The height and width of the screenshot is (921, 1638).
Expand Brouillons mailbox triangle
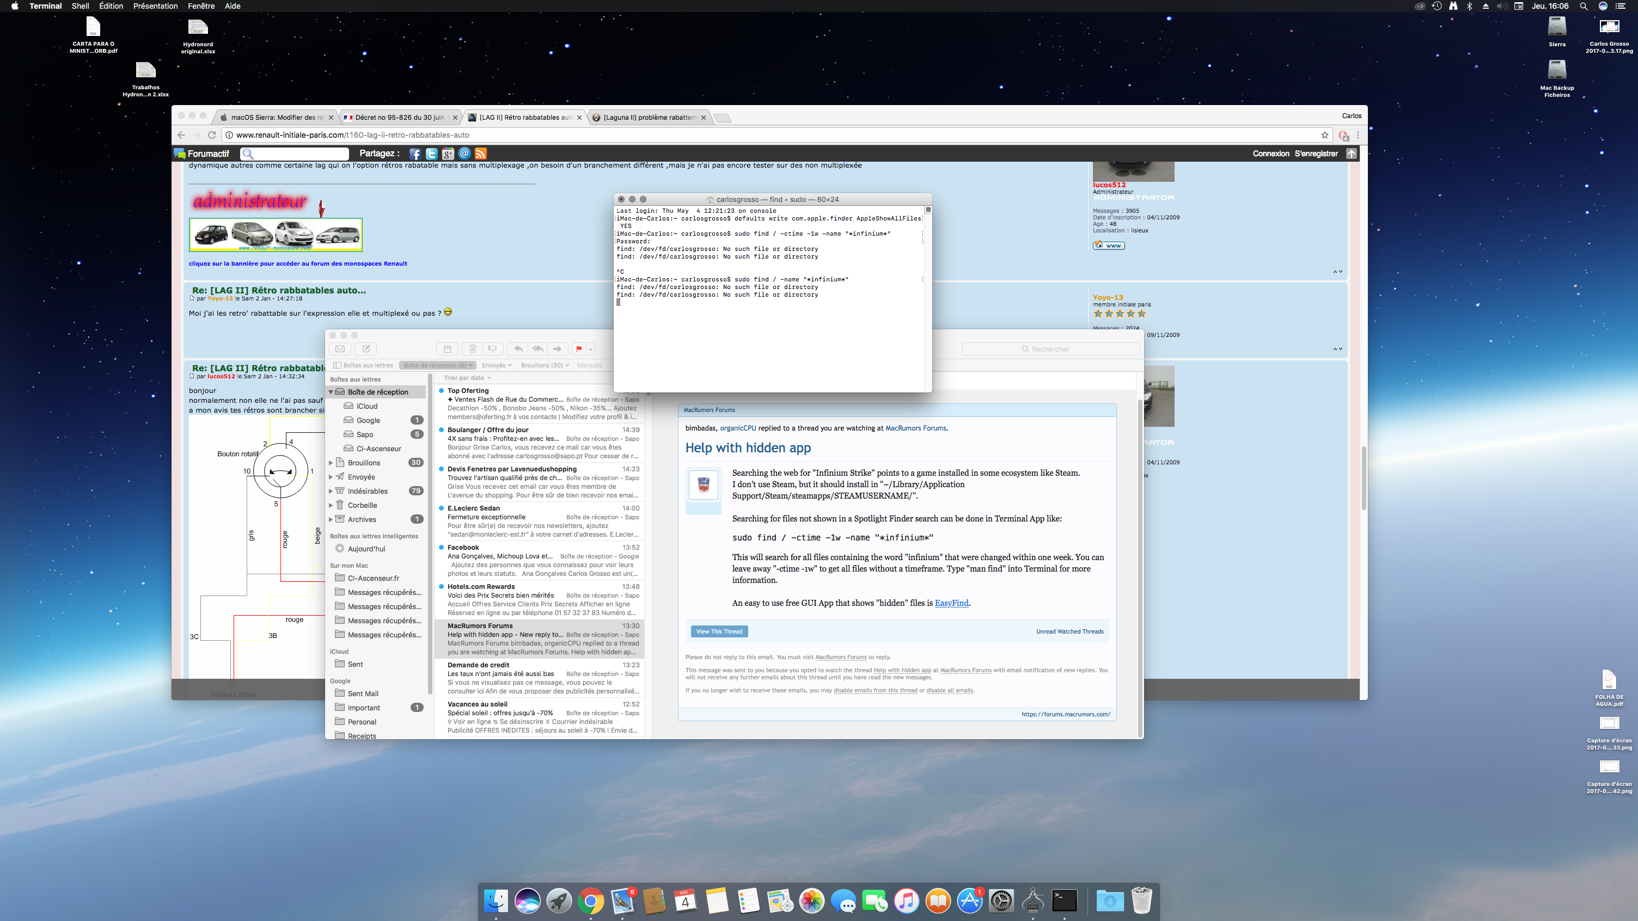331,463
